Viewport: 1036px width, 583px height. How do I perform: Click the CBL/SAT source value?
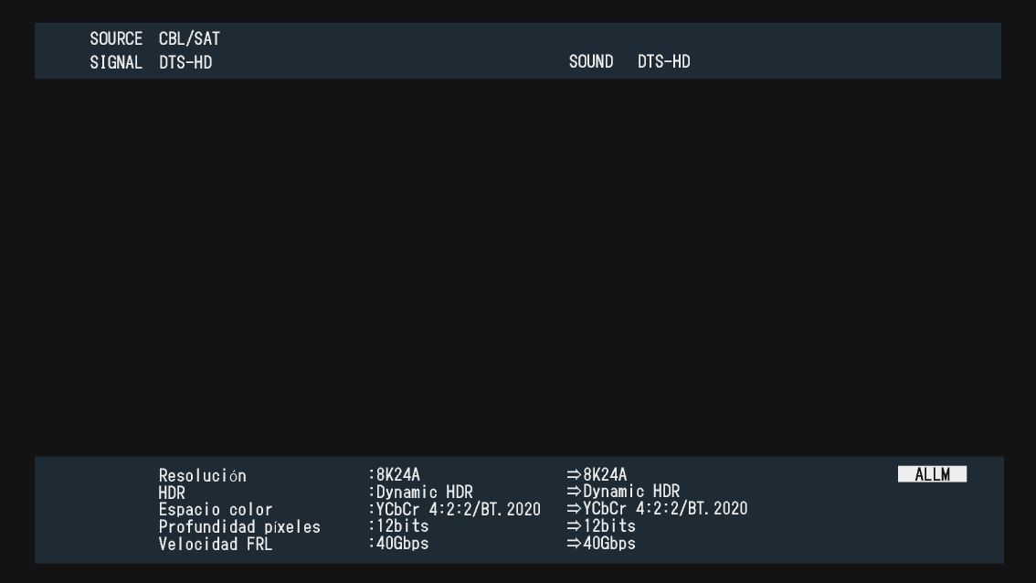[x=189, y=38]
